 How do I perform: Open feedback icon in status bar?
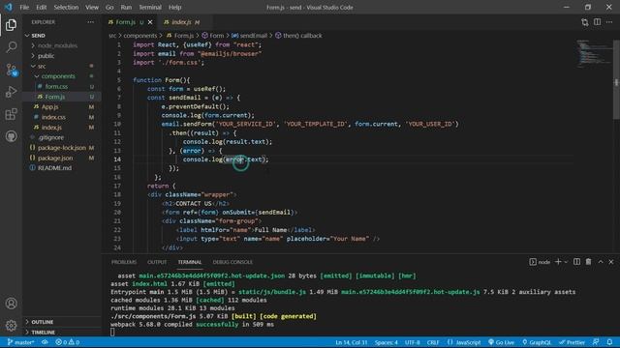pos(596,342)
